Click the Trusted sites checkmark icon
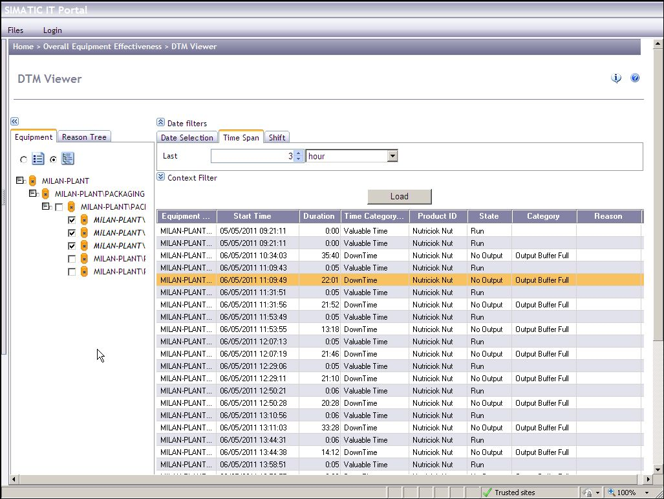This screenshot has height=499, width=664. (487, 492)
